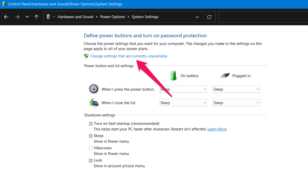Toggle the Sleep checkbox
308x169 pixels.
pyautogui.click(x=91, y=136)
